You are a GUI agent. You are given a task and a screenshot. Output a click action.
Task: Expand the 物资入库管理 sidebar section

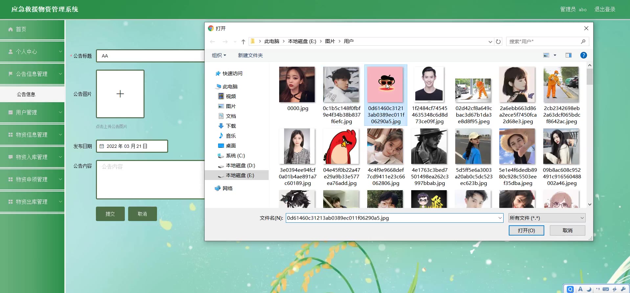[x=32, y=157]
